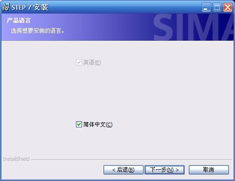Click the 产品语言 heading text
Screen dimensions: 235x181
19,21
